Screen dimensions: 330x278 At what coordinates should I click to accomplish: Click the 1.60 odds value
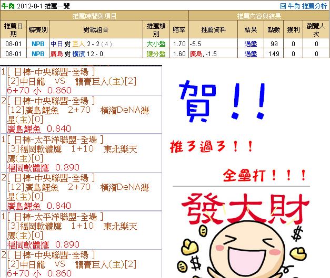[179, 54]
